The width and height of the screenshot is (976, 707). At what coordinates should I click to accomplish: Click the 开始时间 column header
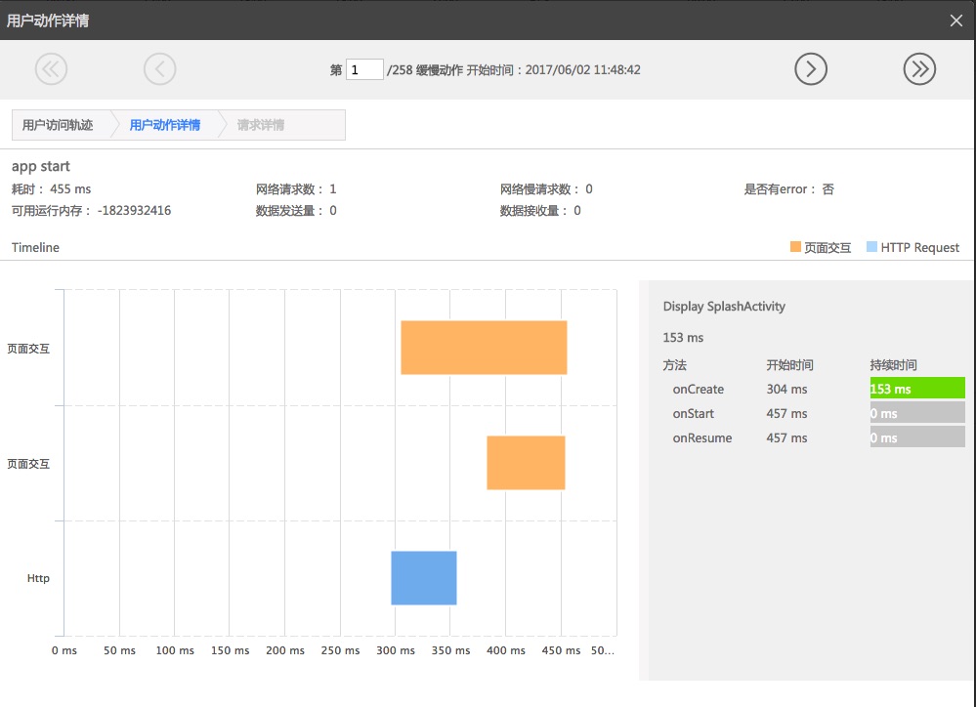pos(789,364)
